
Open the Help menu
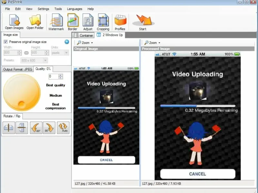click(x=91, y=9)
